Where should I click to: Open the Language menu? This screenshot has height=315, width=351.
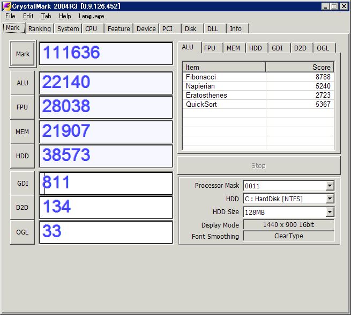[91, 16]
